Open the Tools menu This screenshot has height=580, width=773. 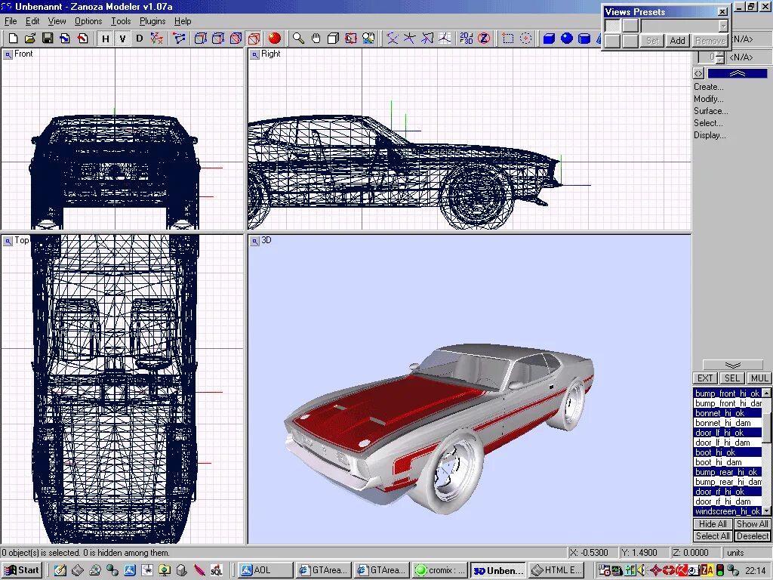click(121, 21)
